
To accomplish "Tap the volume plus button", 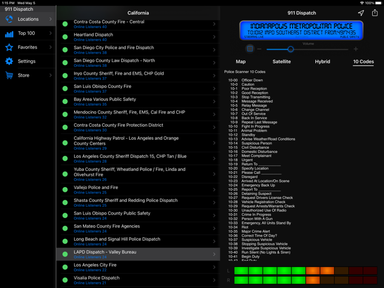I will 355,49.
